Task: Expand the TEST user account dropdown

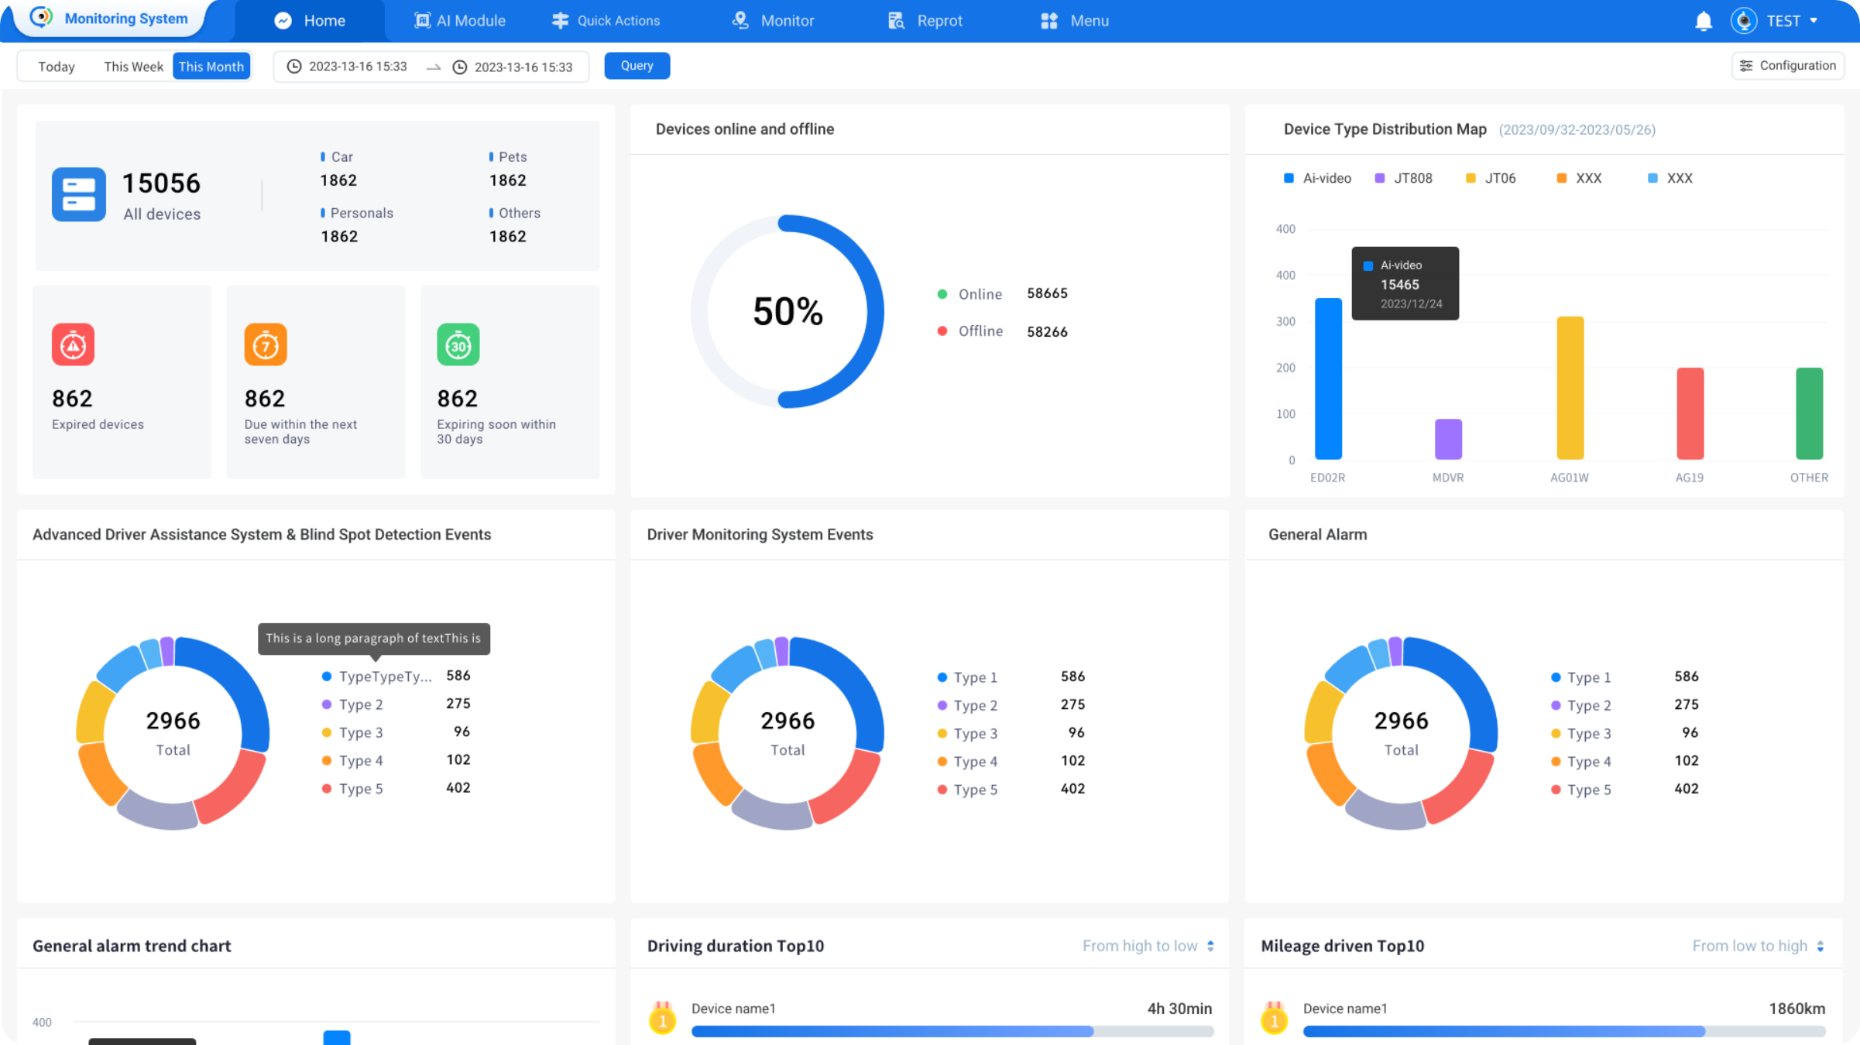Action: (x=1791, y=20)
